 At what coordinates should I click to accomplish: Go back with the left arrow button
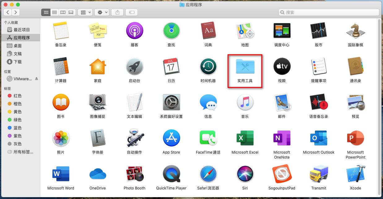(8, 12)
